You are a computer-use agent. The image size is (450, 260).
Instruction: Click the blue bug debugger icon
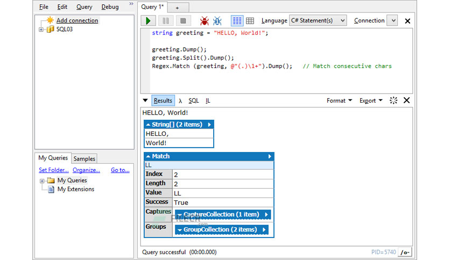(x=217, y=21)
